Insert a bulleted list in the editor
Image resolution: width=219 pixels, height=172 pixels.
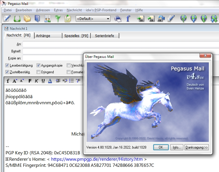click(71, 81)
